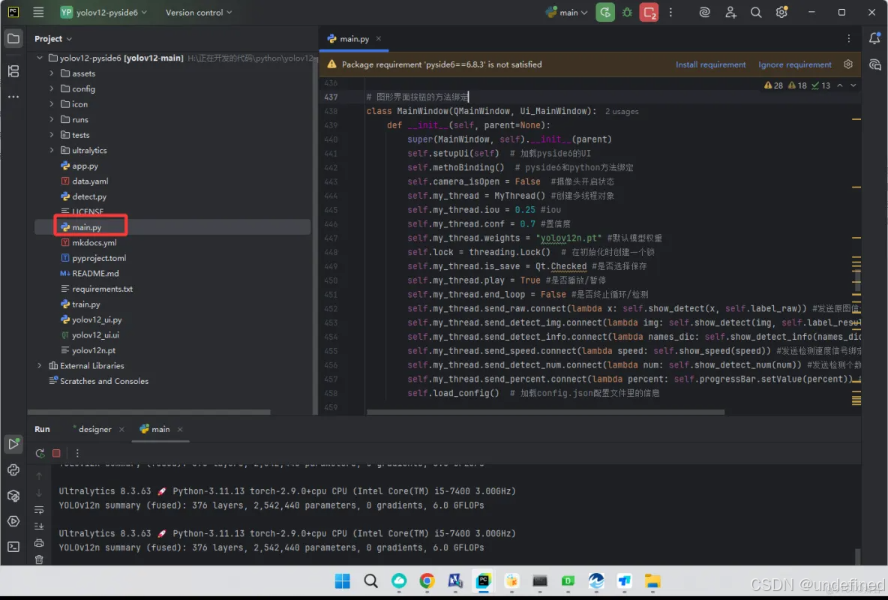Image resolution: width=888 pixels, height=600 pixels.
Task: Click editor horizontal scrollbar
Action: pyautogui.click(x=545, y=412)
